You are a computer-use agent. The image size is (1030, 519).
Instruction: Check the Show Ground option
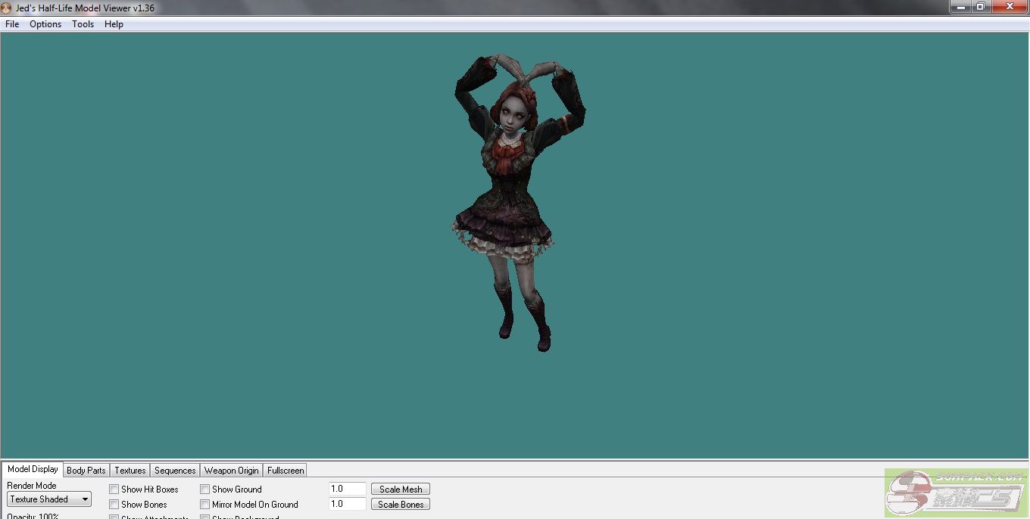tap(205, 489)
